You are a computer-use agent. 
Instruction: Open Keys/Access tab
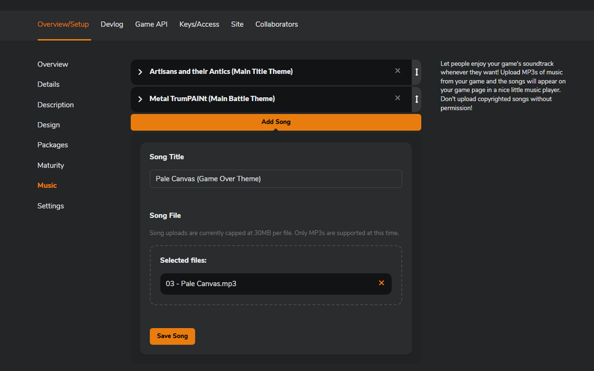(199, 24)
